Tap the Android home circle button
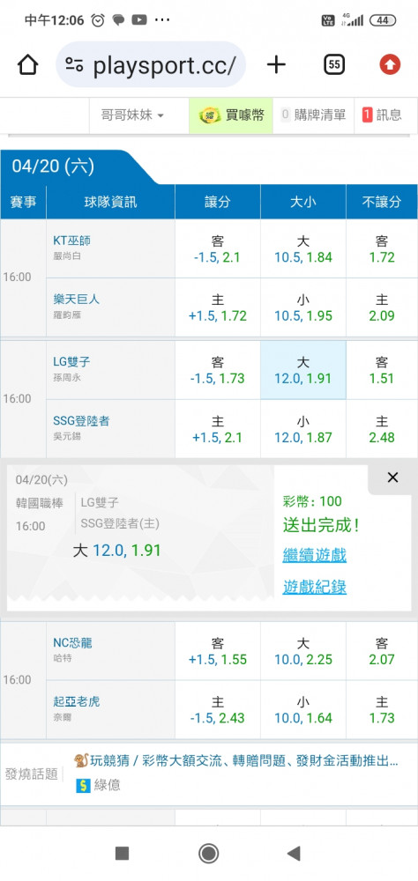 point(209,854)
